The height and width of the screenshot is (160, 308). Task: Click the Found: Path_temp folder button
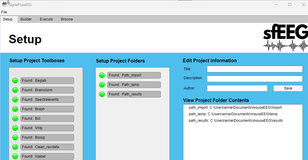[134, 85]
